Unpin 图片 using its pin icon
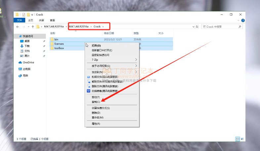The height and width of the screenshot is (151, 260). click(44, 56)
